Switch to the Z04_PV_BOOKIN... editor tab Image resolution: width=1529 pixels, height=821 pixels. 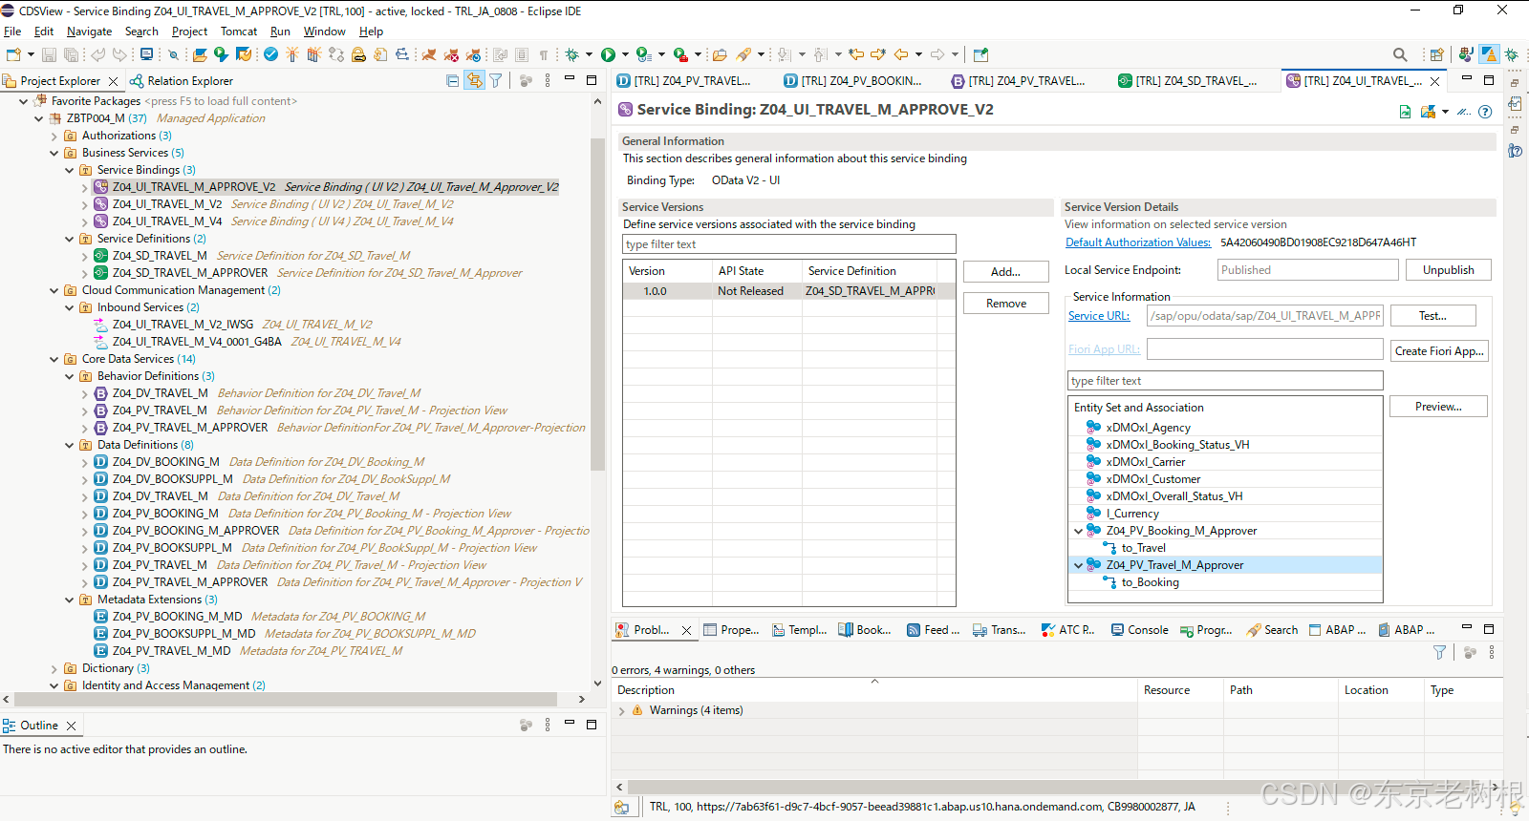[x=852, y=81]
